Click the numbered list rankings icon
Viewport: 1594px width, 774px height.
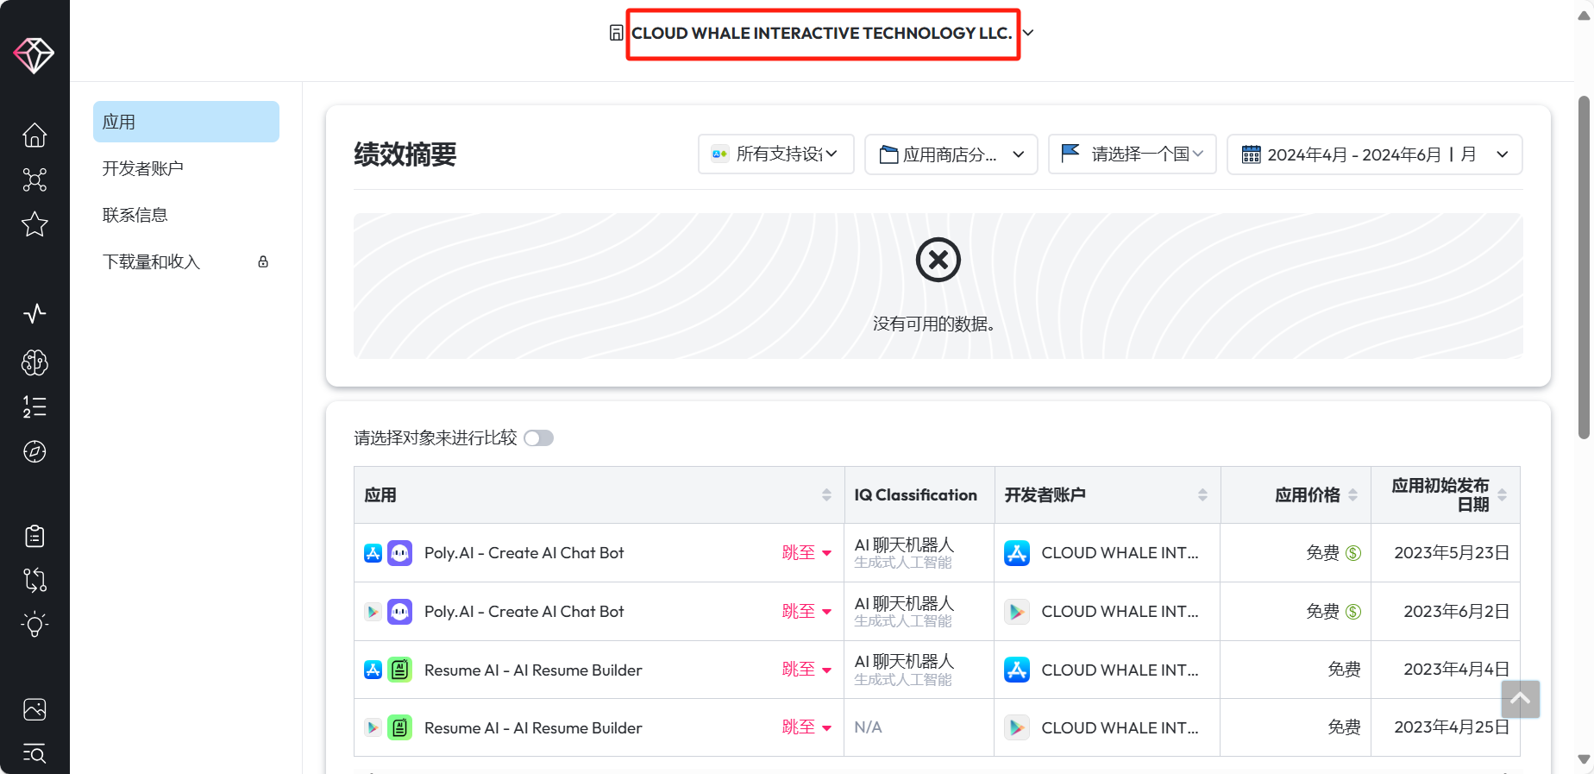35,406
